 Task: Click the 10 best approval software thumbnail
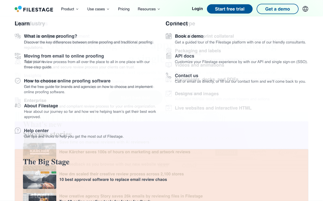tap(40, 177)
